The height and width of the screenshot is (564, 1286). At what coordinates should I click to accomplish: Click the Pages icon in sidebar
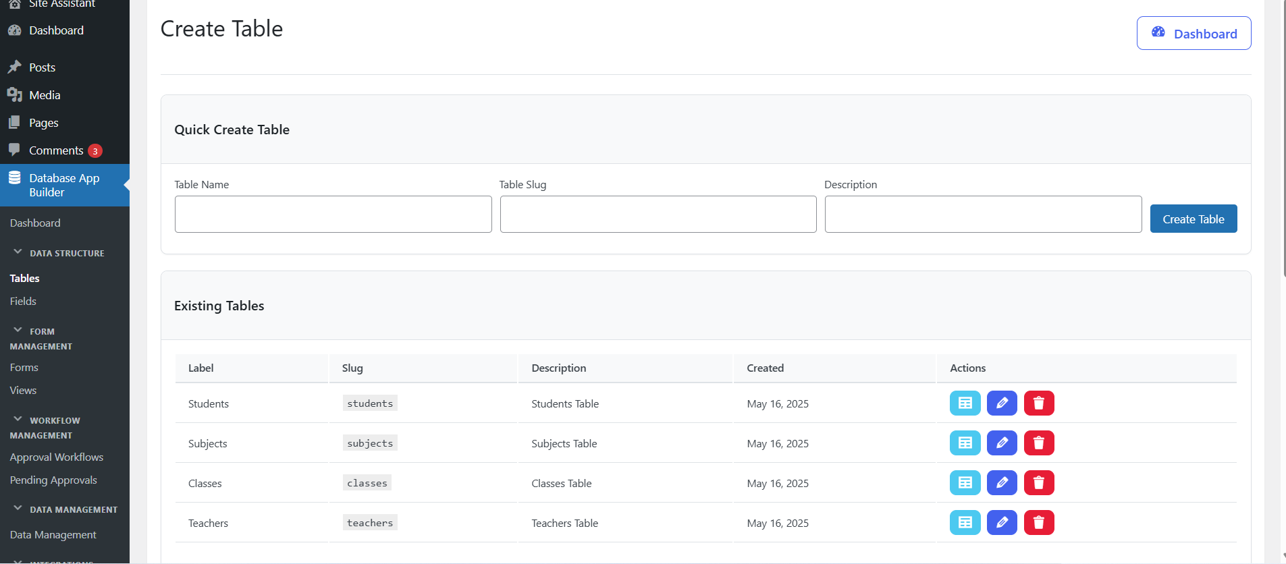pos(14,122)
